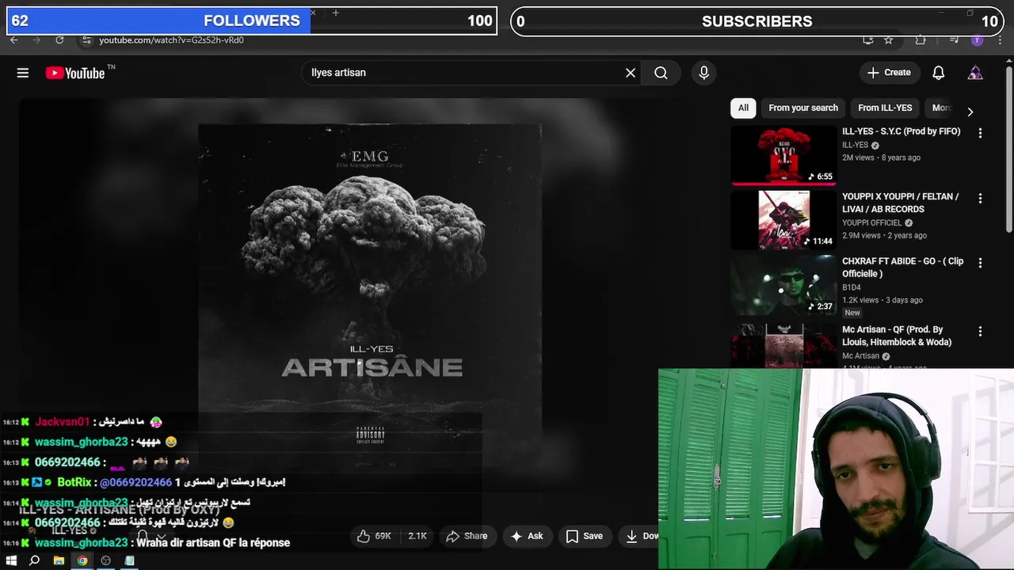Dislike the video showing 2.1K
This screenshot has height=570, width=1014.
(x=417, y=536)
